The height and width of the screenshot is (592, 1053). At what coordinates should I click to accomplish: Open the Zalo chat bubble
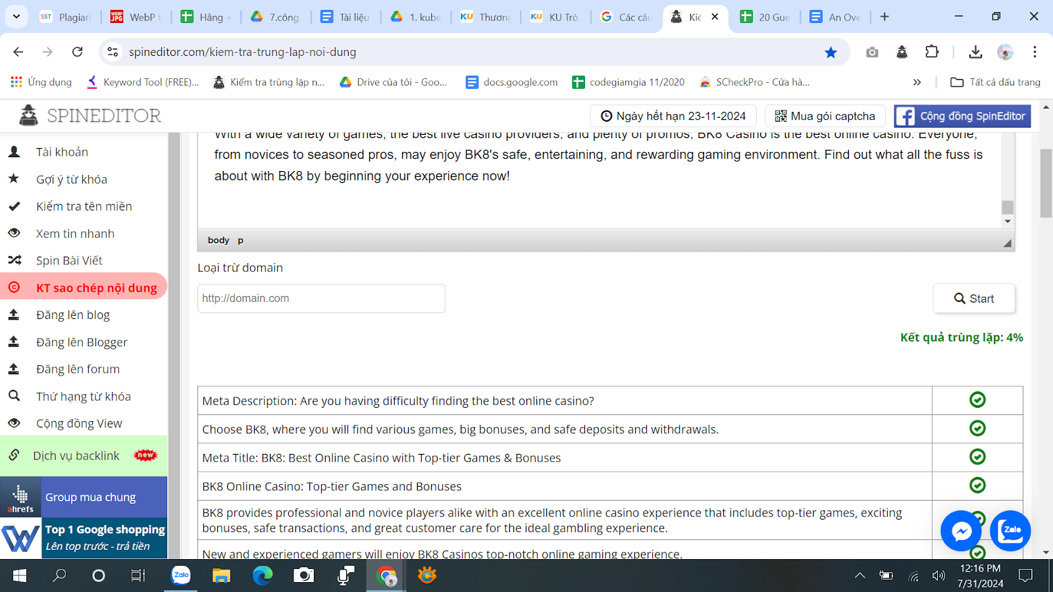coord(1010,530)
